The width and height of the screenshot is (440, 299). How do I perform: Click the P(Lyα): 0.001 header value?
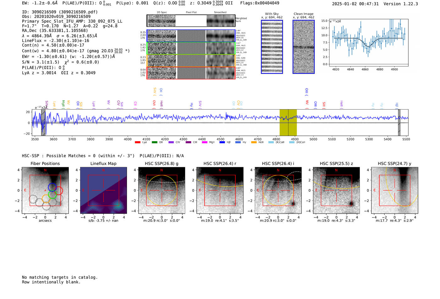click(132, 3)
